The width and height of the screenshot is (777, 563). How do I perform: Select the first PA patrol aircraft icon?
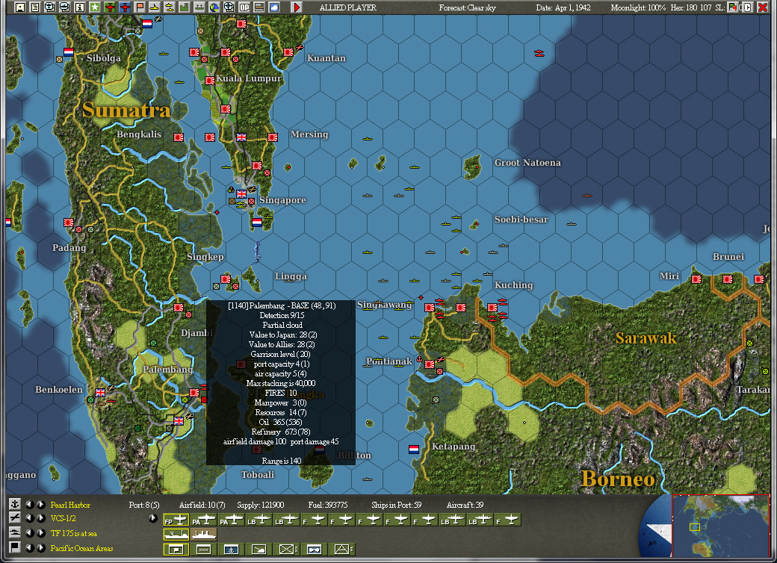pos(204,520)
